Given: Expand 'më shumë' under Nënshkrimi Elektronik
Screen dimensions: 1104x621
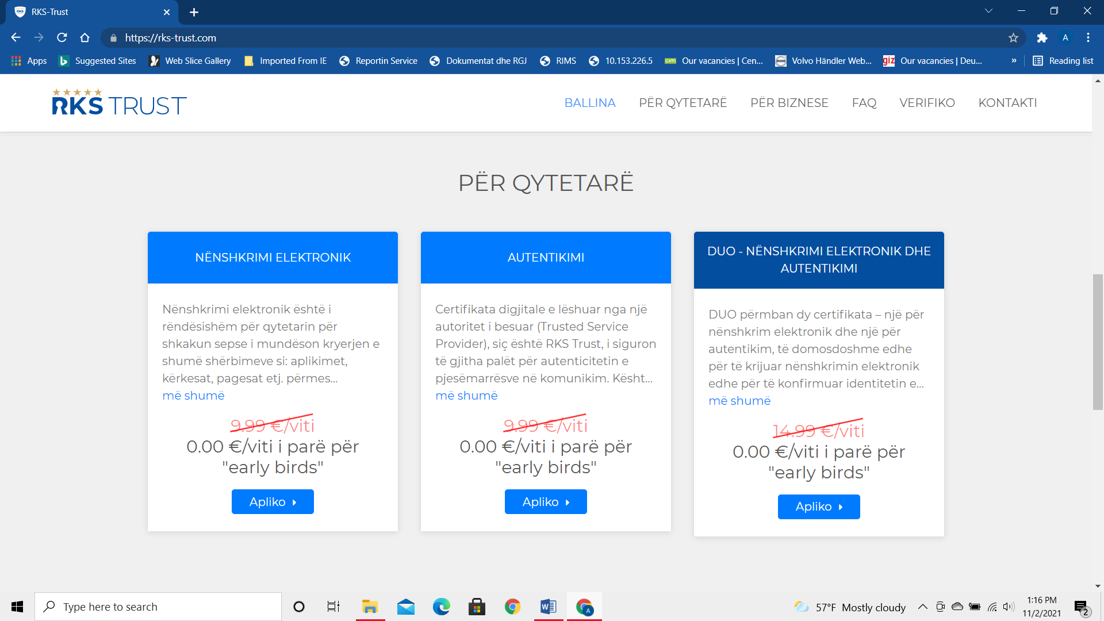Looking at the screenshot, I should click(x=193, y=396).
